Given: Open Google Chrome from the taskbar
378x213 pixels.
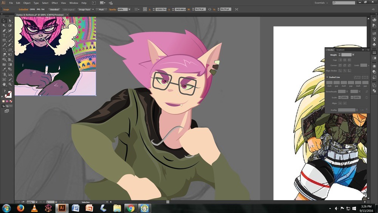Looking at the screenshot, I should (x=131, y=208).
